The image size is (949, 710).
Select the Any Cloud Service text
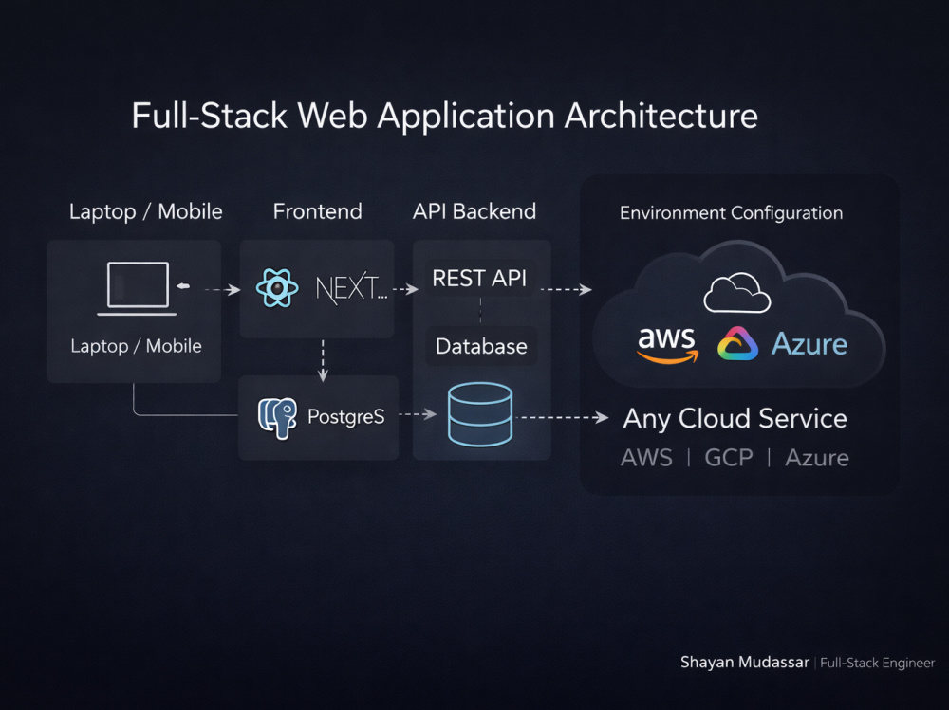click(x=735, y=418)
